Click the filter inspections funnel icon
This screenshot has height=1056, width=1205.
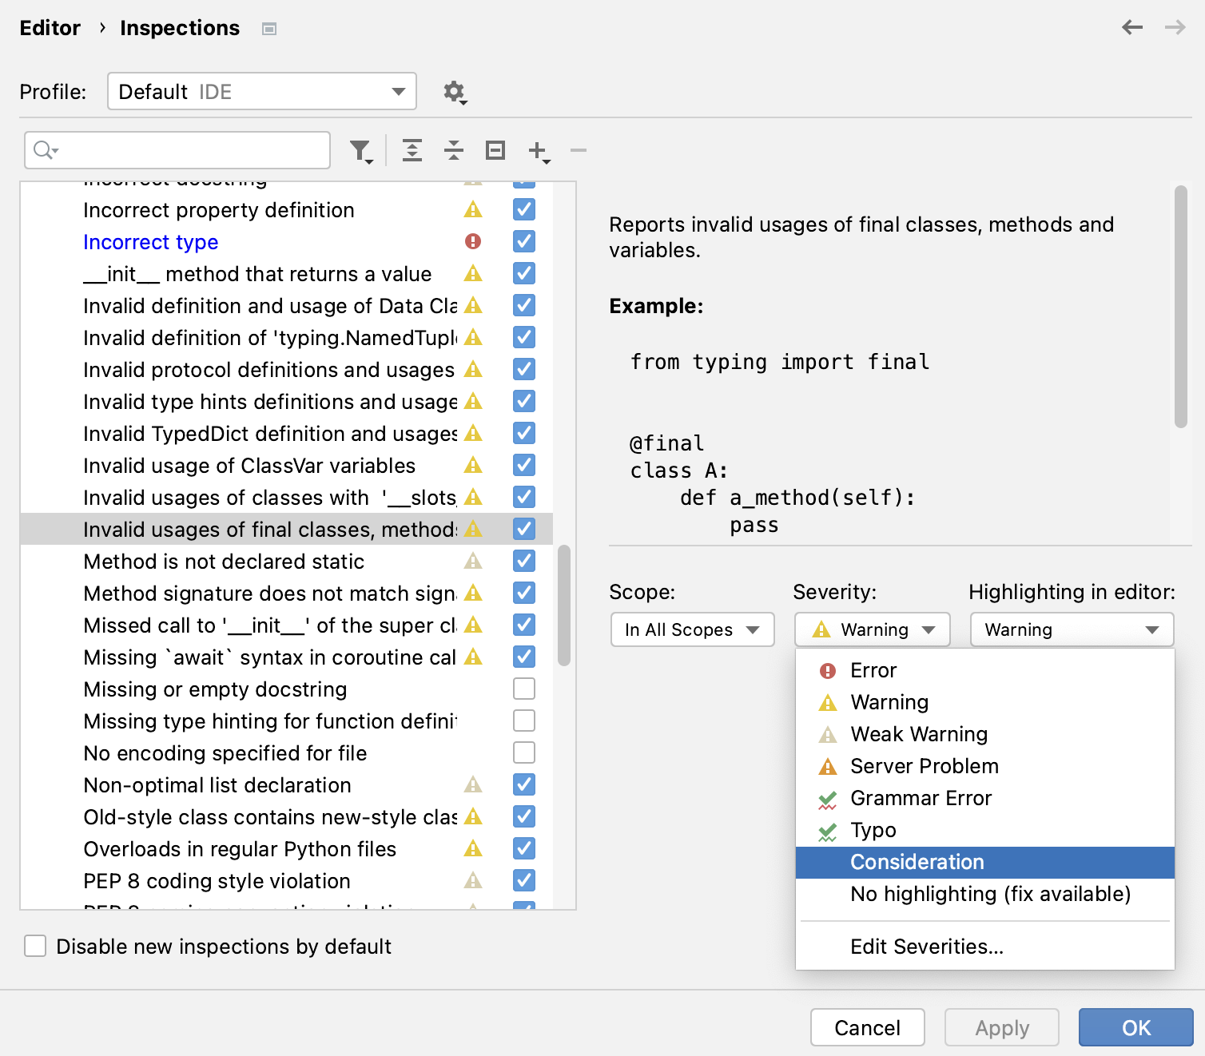point(360,150)
